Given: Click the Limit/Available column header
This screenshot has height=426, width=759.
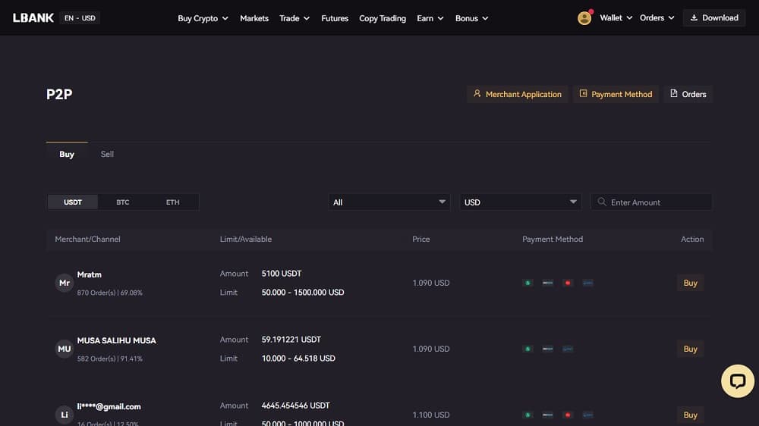Looking at the screenshot, I should pos(246,239).
